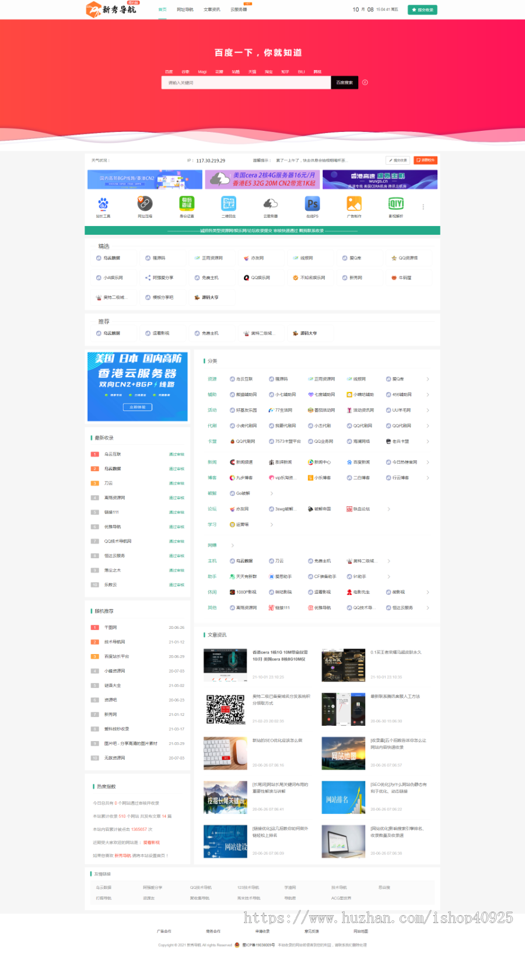Expand the 辅助 category row arrow
This screenshot has width=525, height=960.
point(428,395)
